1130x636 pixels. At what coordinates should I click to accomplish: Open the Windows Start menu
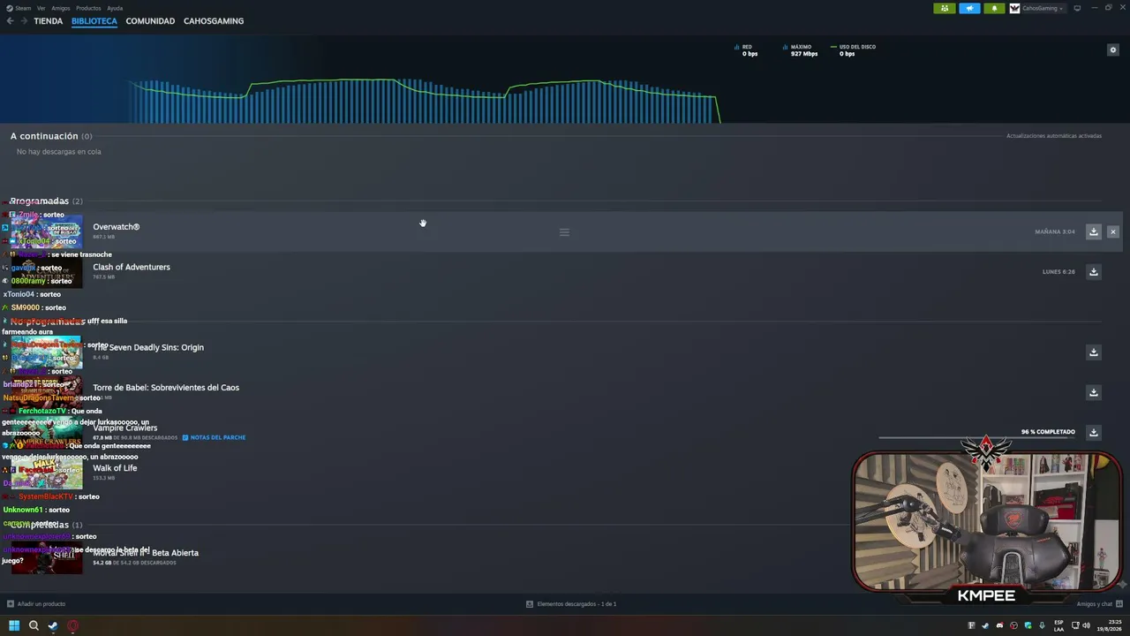pyautogui.click(x=14, y=625)
